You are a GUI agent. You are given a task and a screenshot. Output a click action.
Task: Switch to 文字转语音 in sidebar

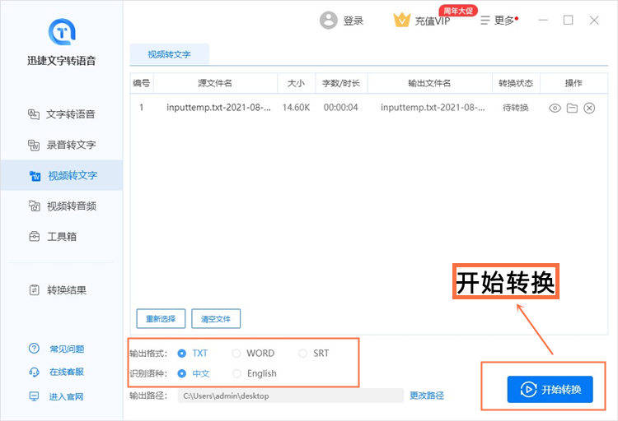(x=70, y=114)
